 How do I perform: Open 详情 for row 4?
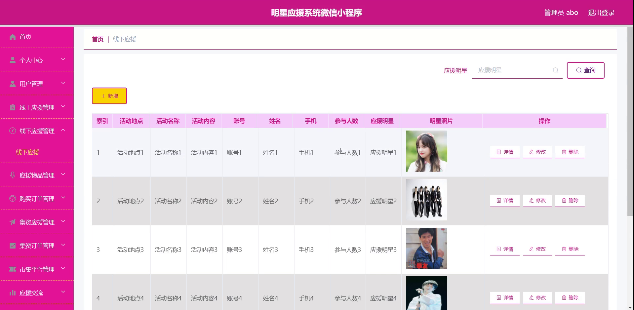(505, 298)
